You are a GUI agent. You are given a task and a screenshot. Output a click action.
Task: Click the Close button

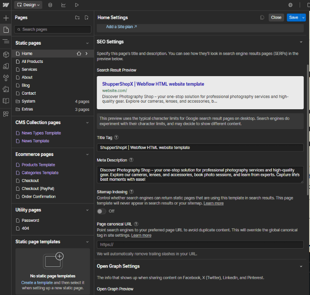[x=276, y=18]
